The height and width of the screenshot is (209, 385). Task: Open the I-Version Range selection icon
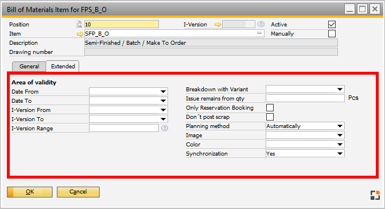coord(165,128)
